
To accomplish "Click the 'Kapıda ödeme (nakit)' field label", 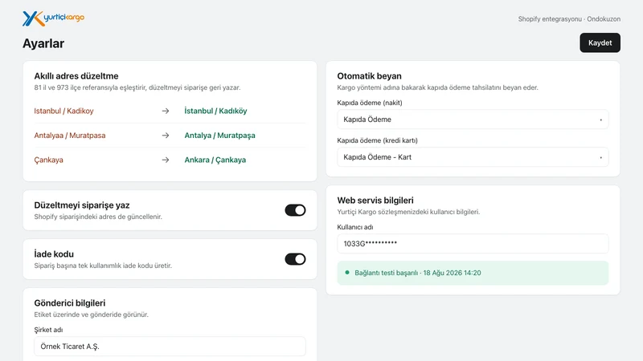I will point(370,103).
